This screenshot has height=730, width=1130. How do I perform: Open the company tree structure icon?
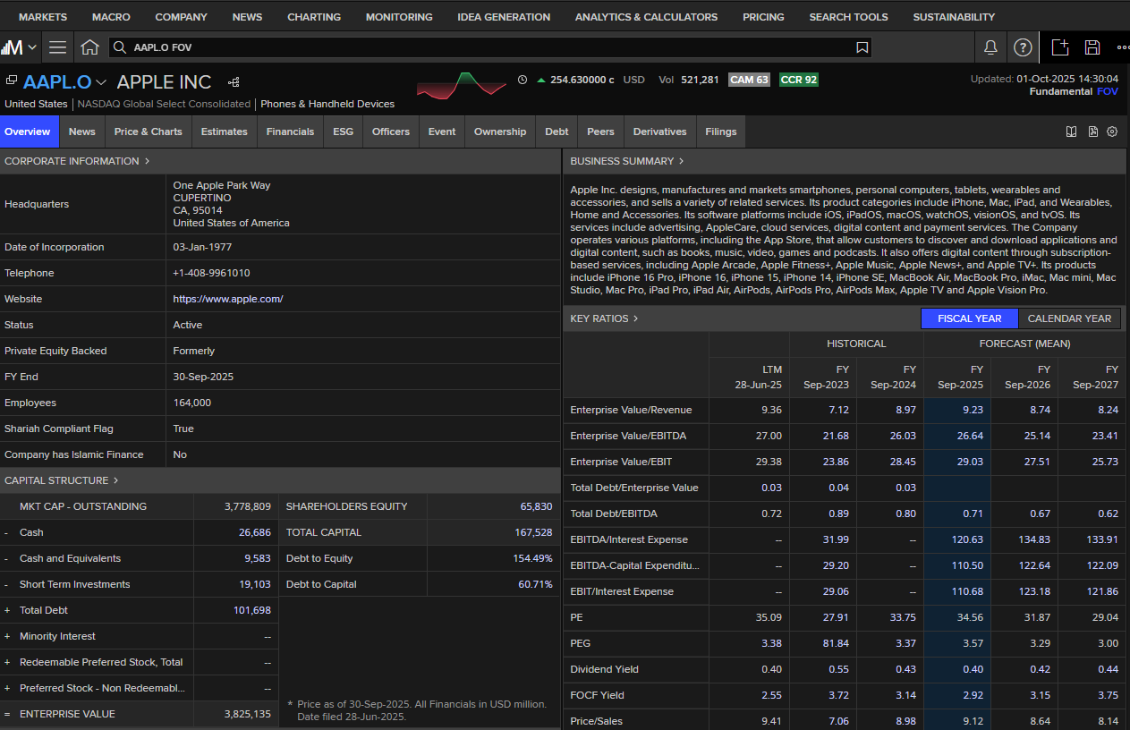[x=234, y=82]
